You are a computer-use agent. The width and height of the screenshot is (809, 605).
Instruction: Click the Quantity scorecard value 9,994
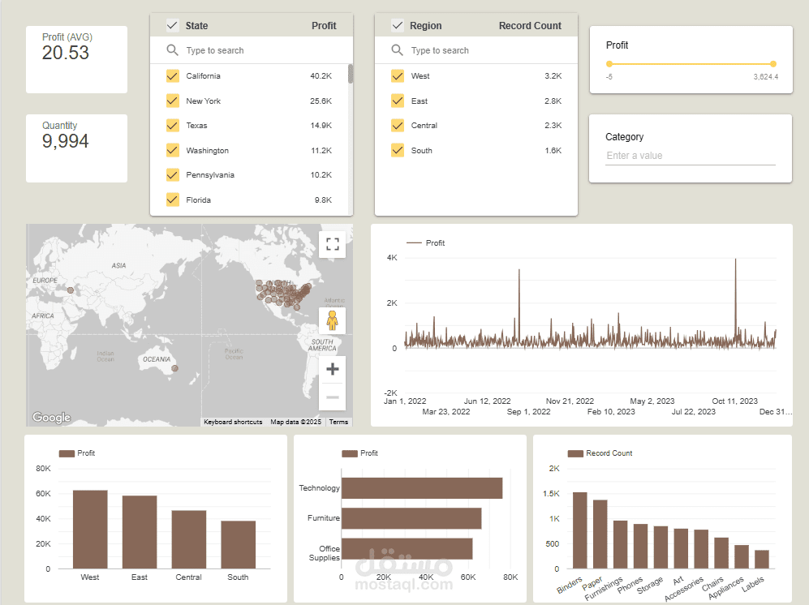(66, 141)
